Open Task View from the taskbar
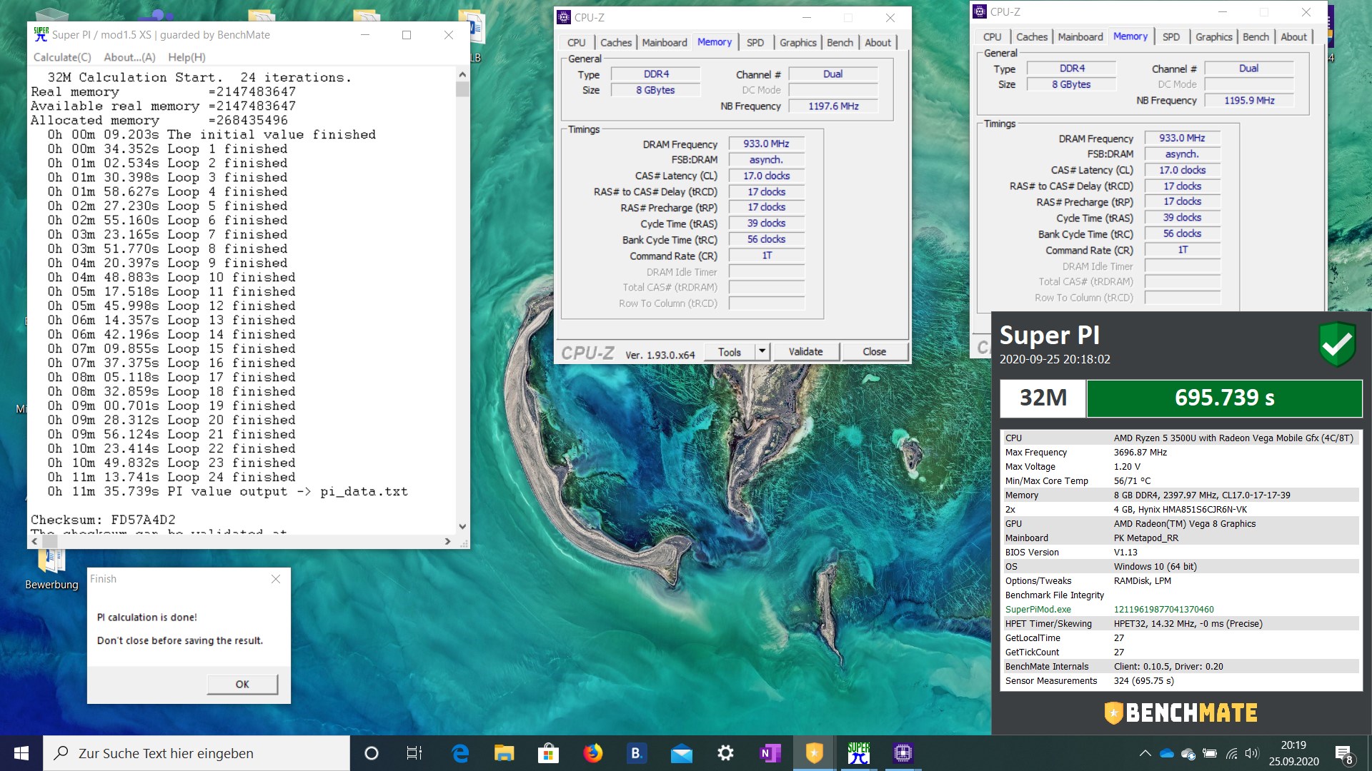 414,753
